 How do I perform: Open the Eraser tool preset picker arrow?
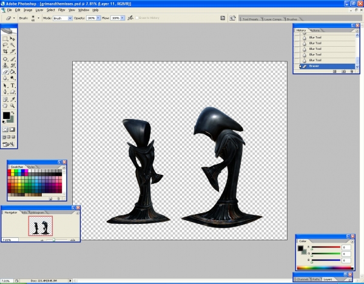(x=14, y=18)
